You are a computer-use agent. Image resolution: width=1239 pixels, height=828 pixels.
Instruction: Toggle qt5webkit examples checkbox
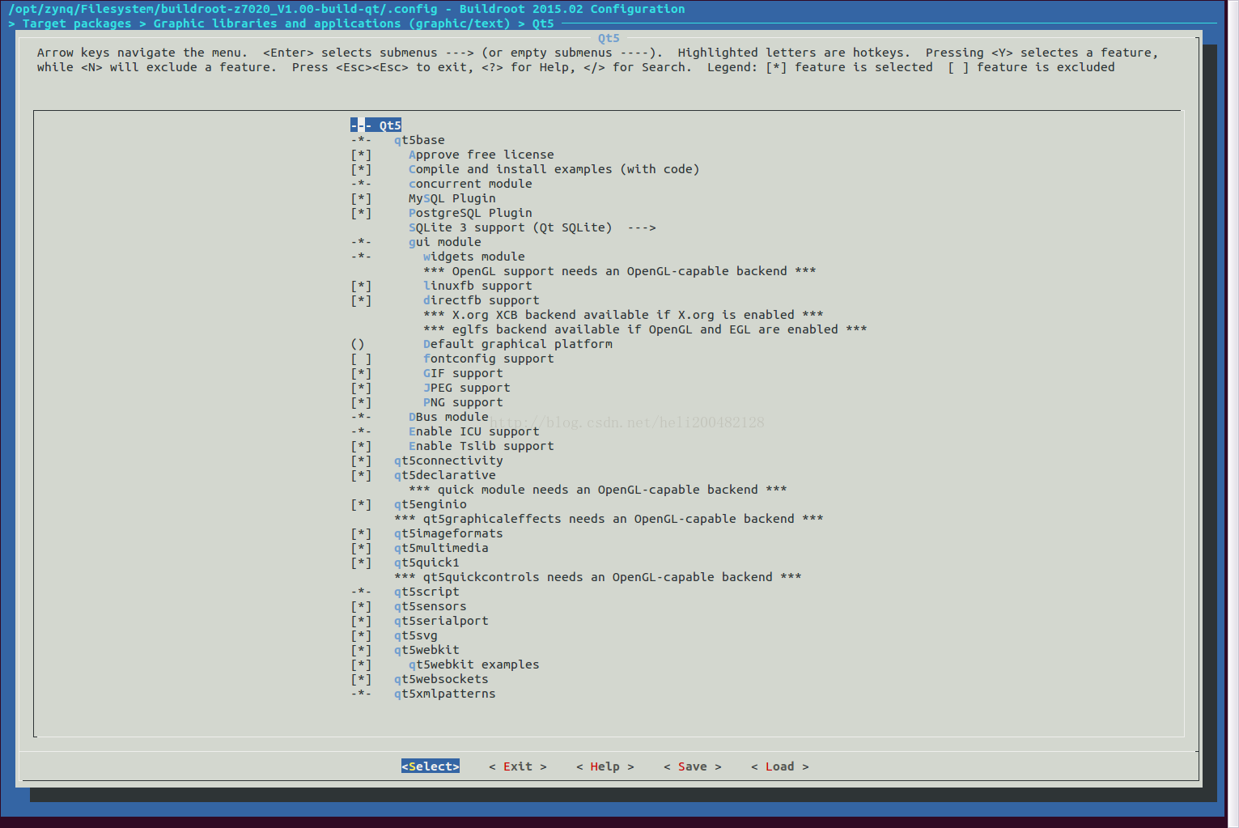[361, 665]
